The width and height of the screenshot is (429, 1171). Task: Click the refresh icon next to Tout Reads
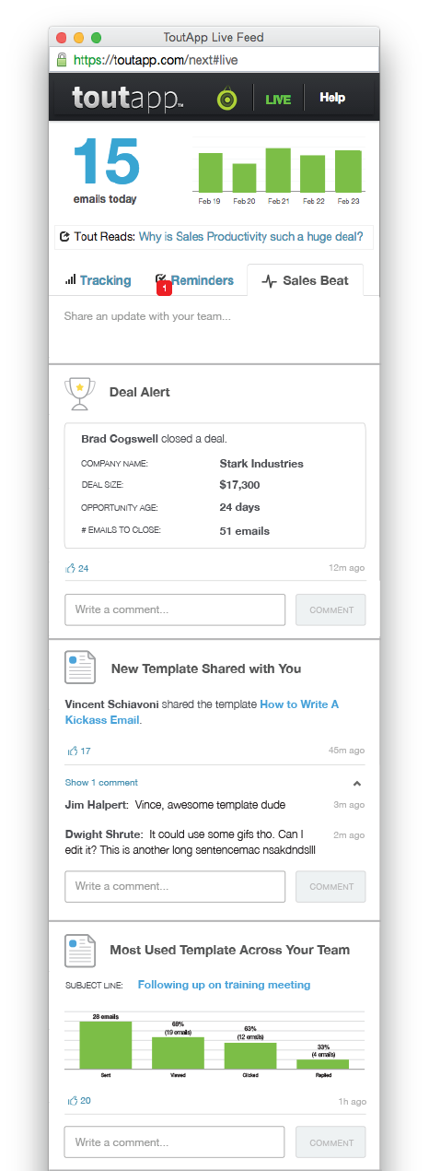[64, 237]
